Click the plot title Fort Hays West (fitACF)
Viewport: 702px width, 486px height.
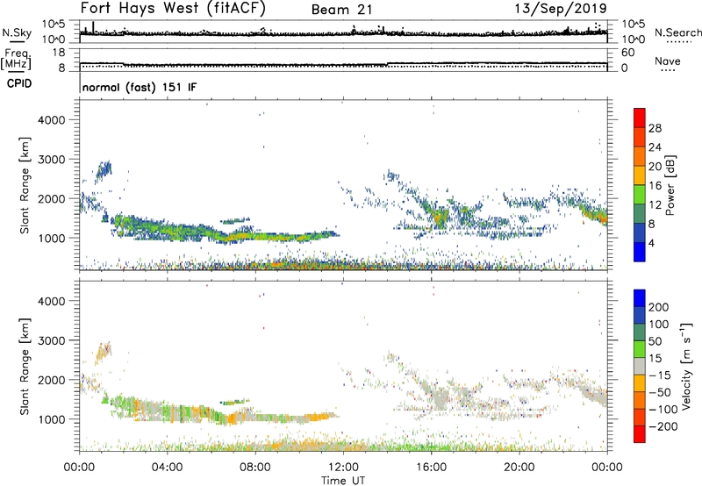[173, 8]
